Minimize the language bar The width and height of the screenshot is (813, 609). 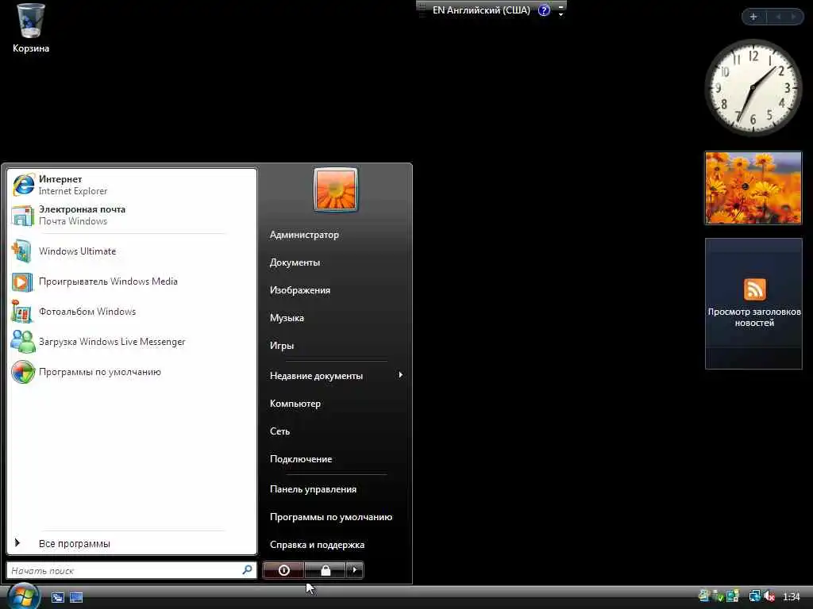[x=561, y=6]
